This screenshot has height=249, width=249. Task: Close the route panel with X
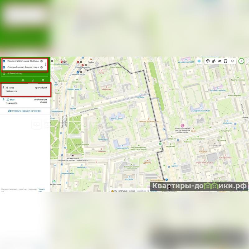click(x=52, y=61)
